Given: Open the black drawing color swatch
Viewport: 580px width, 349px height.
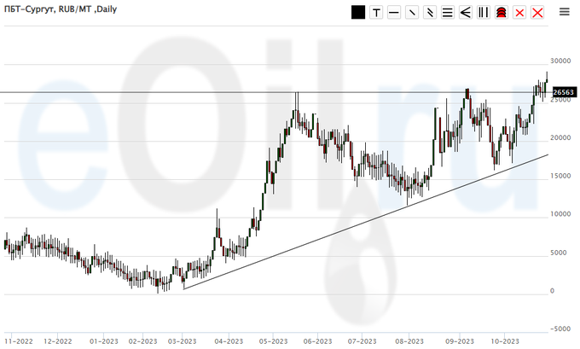Looking at the screenshot, I should click(358, 13).
